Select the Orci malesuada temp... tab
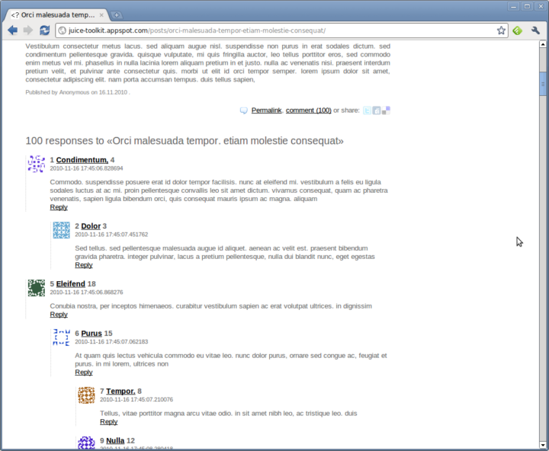The image size is (549, 451). tap(56, 15)
